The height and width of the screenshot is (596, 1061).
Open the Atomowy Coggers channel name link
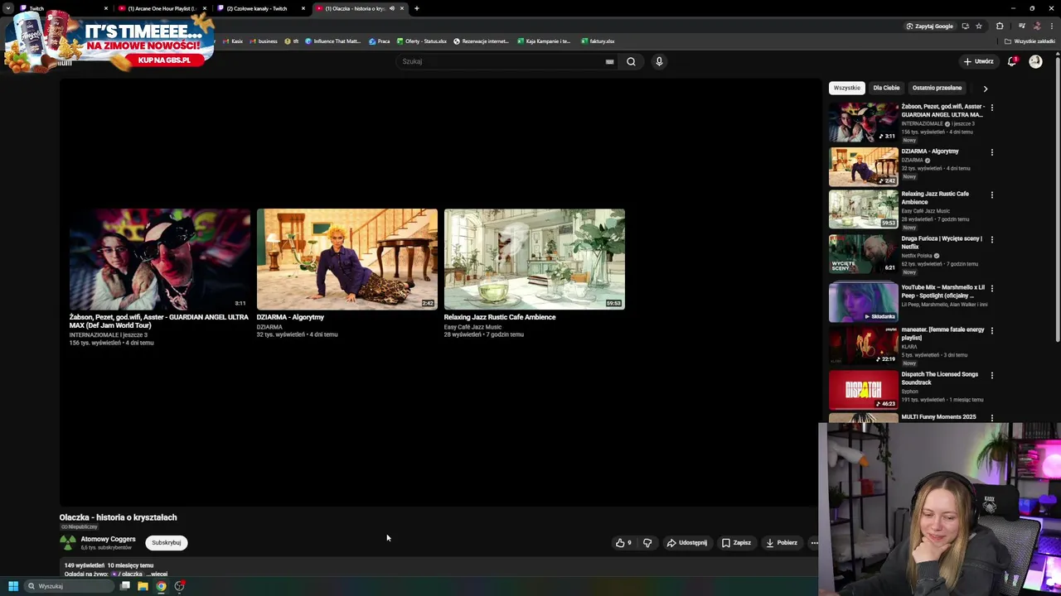tap(108, 539)
